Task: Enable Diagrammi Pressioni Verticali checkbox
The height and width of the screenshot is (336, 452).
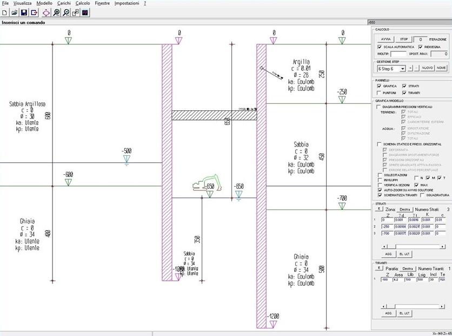Action: coord(379,107)
